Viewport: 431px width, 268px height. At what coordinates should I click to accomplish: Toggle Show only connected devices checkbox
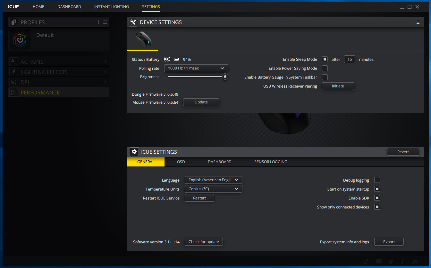tap(377, 207)
